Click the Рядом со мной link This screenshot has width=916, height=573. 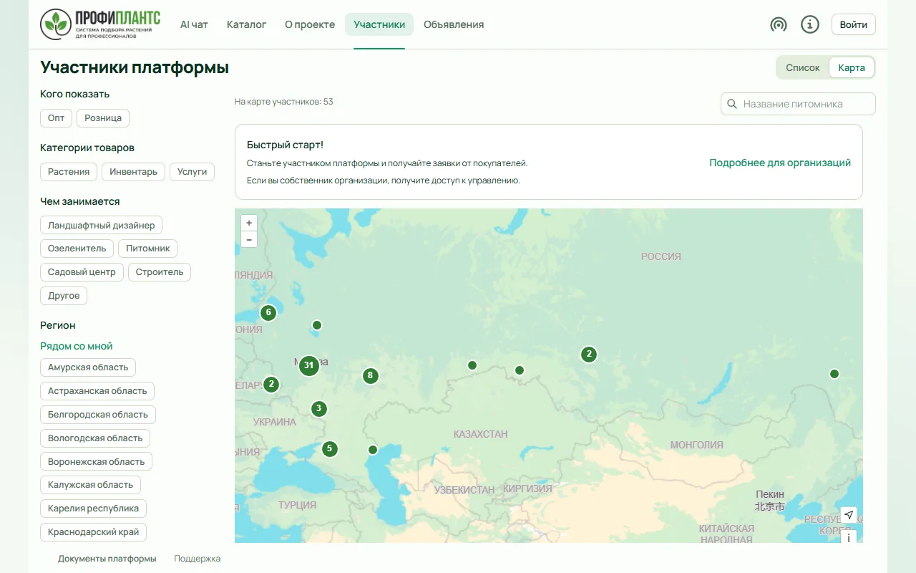77,346
